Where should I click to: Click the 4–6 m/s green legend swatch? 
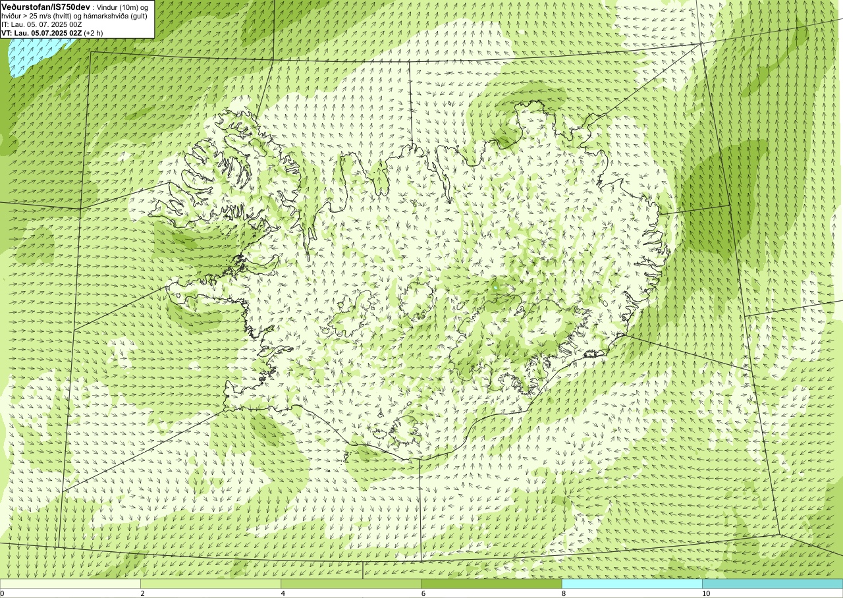tap(351, 584)
